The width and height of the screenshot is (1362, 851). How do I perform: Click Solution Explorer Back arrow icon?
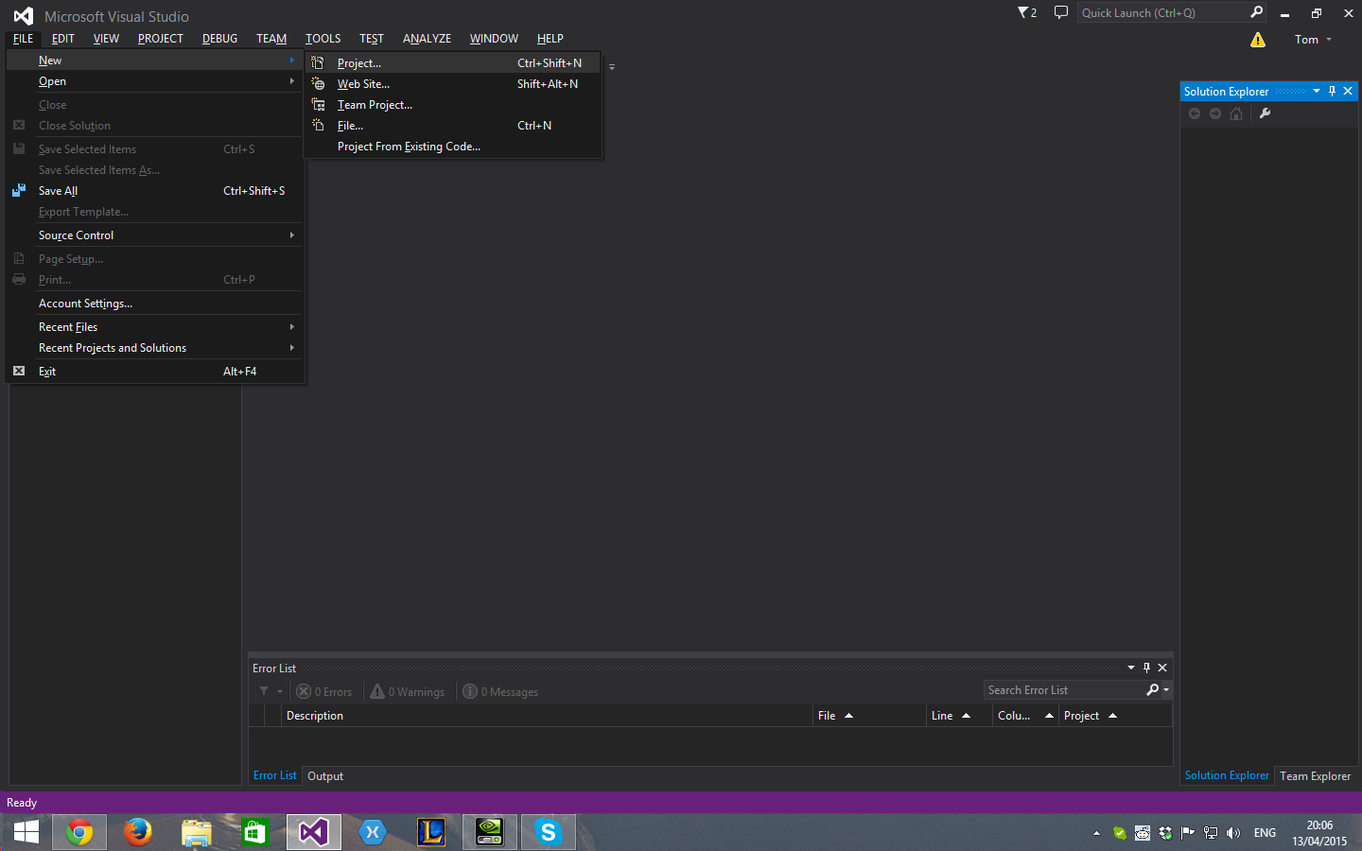click(1195, 113)
